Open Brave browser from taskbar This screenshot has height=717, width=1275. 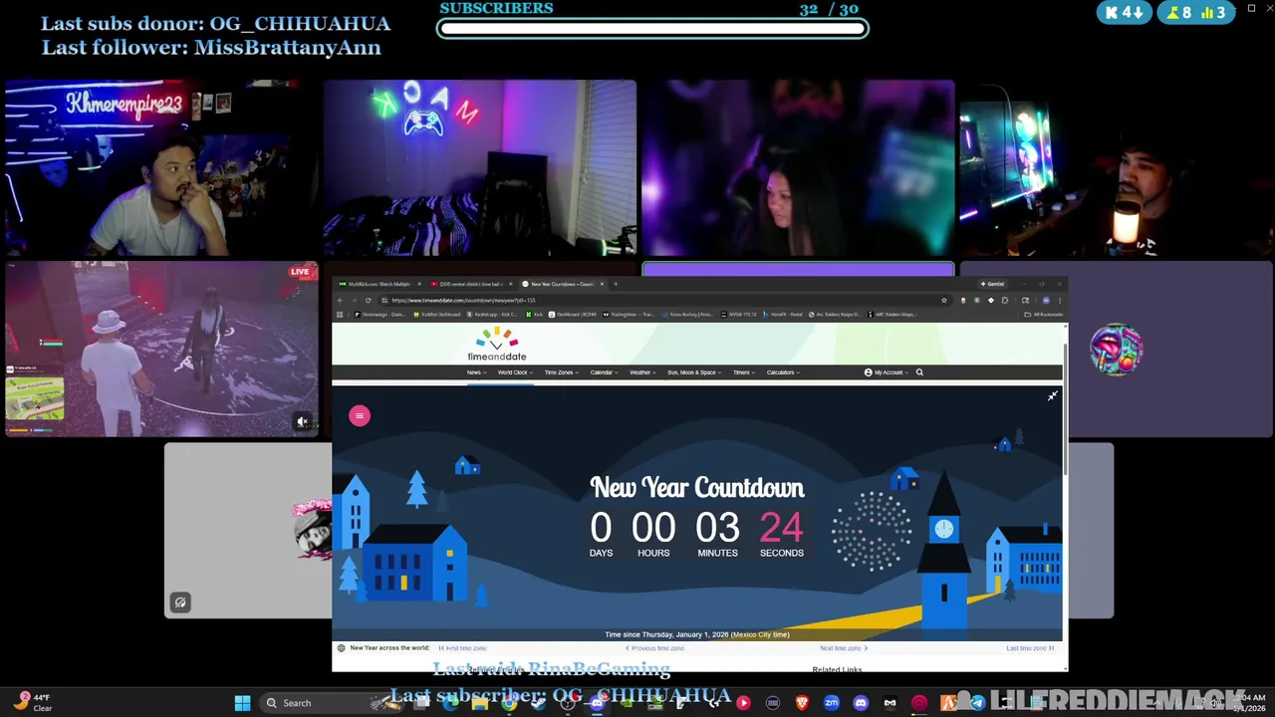(x=802, y=703)
